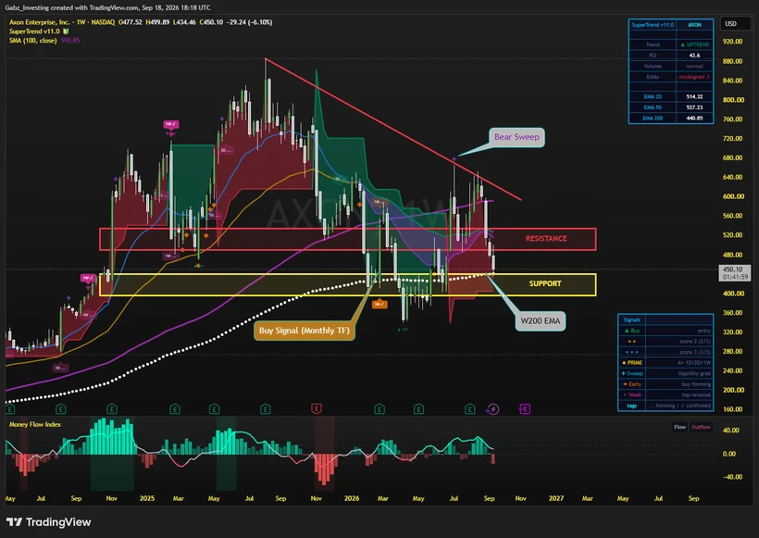Click the Money Flow Index indicator title
The height and width of the screenshot is (538, 759).
[35, 425]
